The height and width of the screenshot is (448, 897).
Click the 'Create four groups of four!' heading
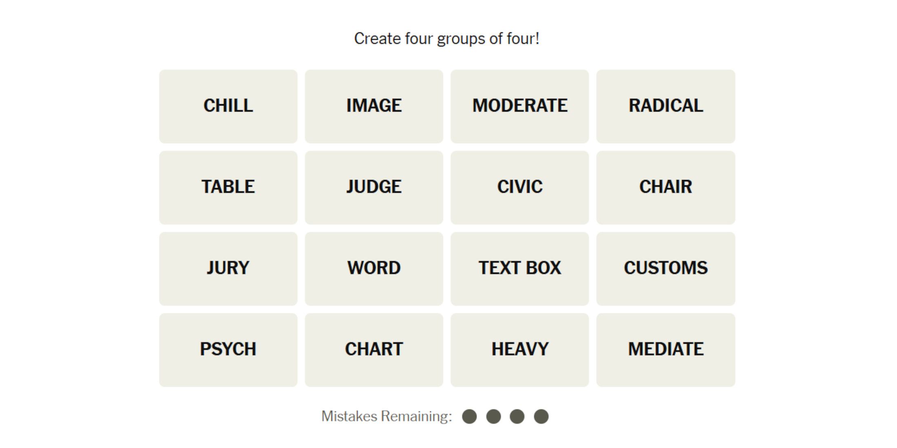click(x=447, y=39)
